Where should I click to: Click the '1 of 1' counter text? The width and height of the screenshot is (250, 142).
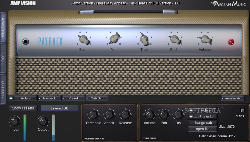[240, 116]
